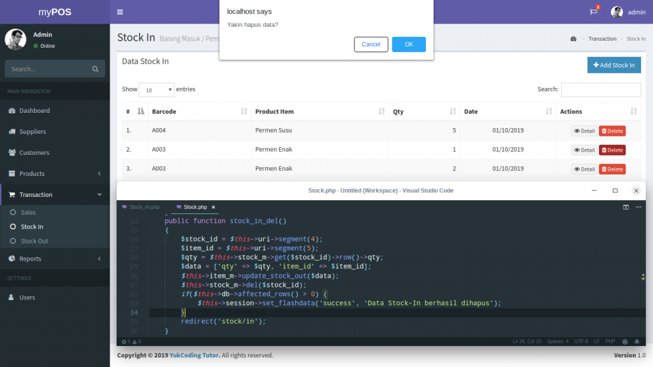Open Dashboard from the sidebar
This screenshot has width=653, height=367.
click(34, 111)
